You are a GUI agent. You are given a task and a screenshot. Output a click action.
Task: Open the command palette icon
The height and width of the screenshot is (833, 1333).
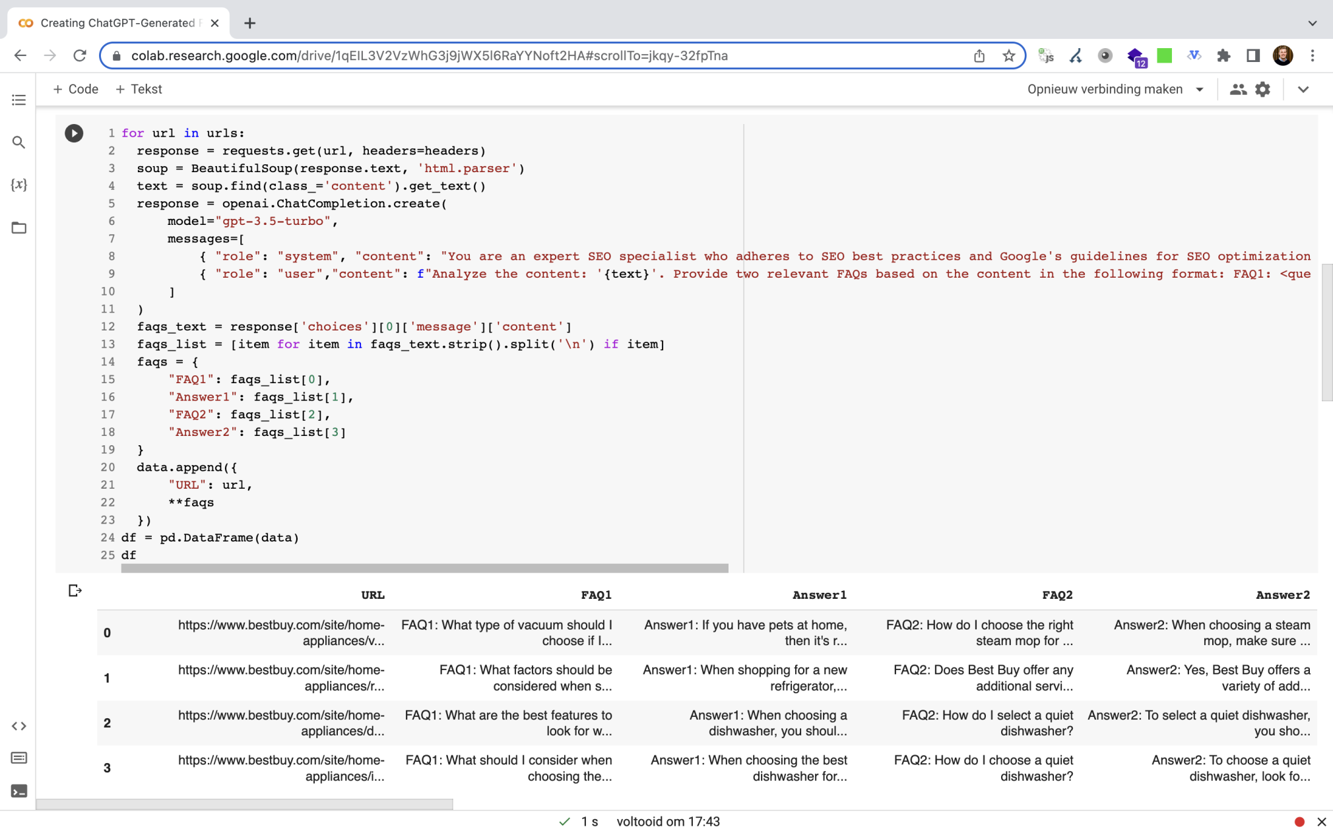[x=18, y=758]
